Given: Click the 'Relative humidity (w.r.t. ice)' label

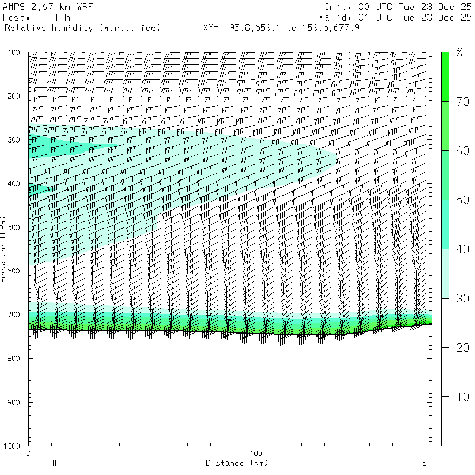Looking at the screenshot, I should pos(82,27).
